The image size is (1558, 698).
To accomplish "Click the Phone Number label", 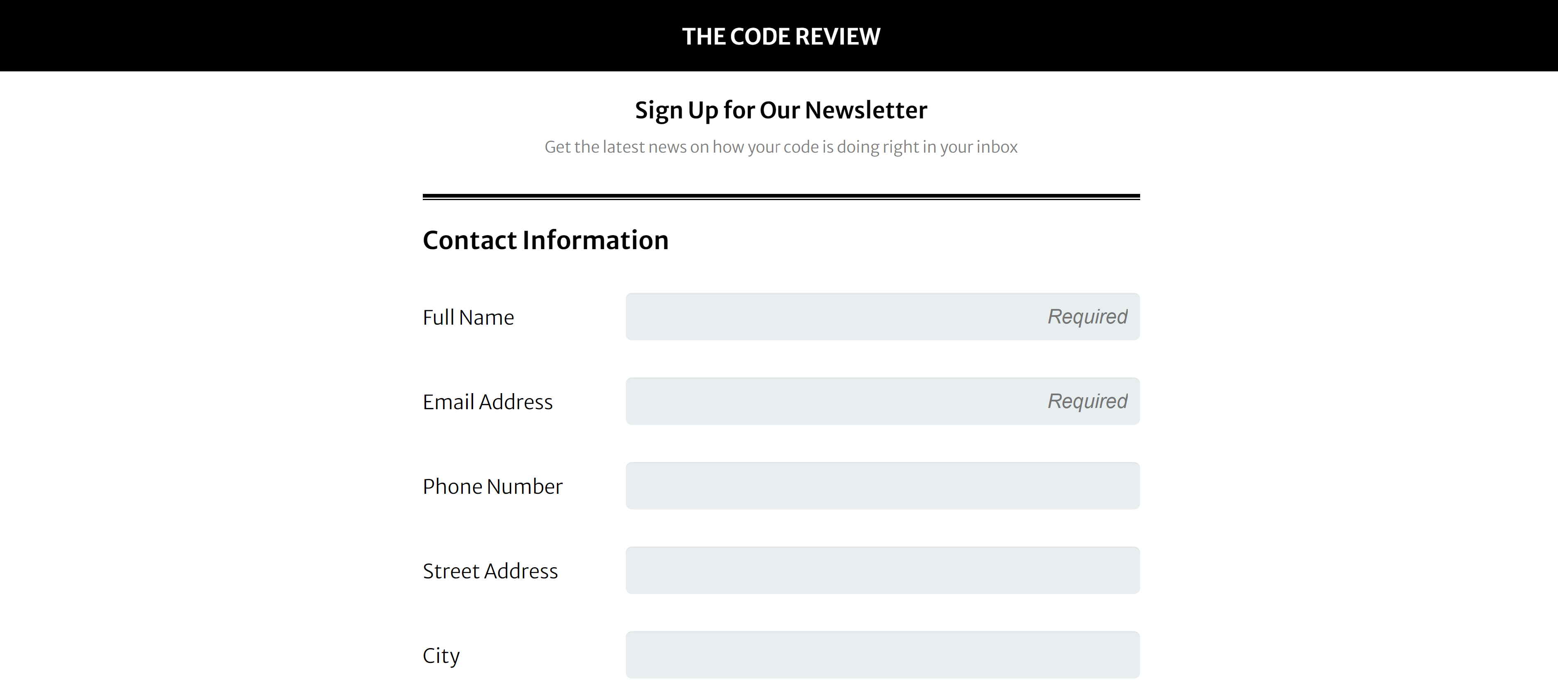I will click(x=493, y=487).
